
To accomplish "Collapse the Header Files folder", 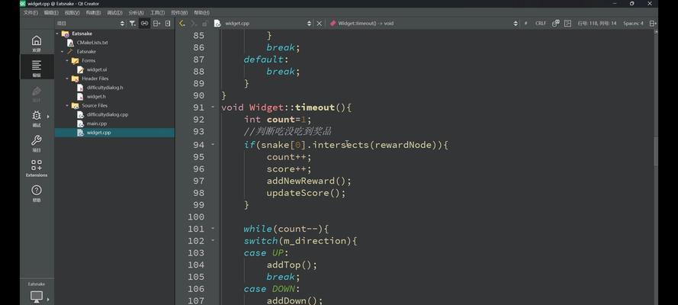I will [67, 79].
